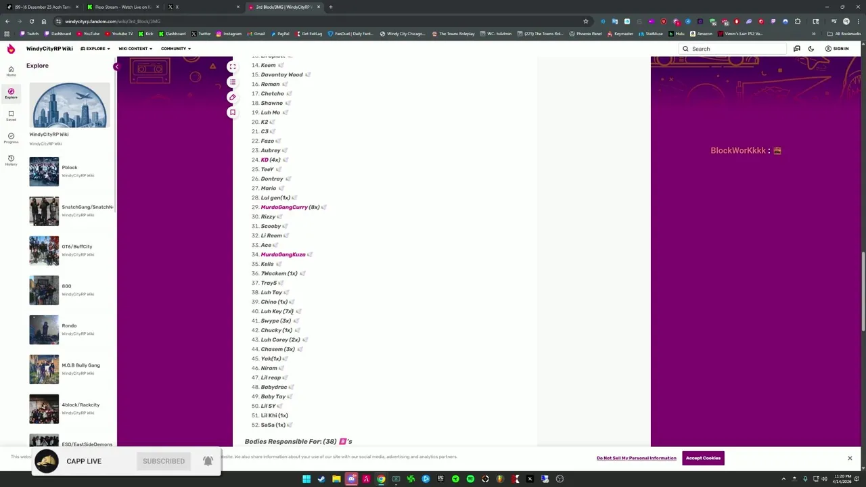Image resolution: width=866 pixels, height=487 pixels.
Task: Open the YouTube bookmark
Action: pos(89,34)
